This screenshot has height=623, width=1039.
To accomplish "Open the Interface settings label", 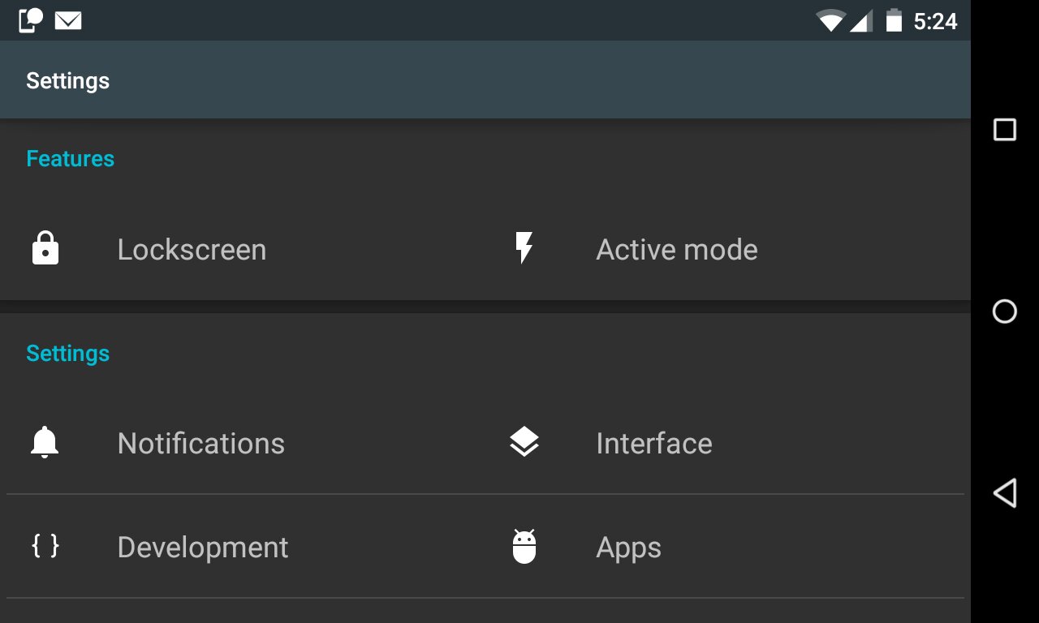I will tap(654, 443).
